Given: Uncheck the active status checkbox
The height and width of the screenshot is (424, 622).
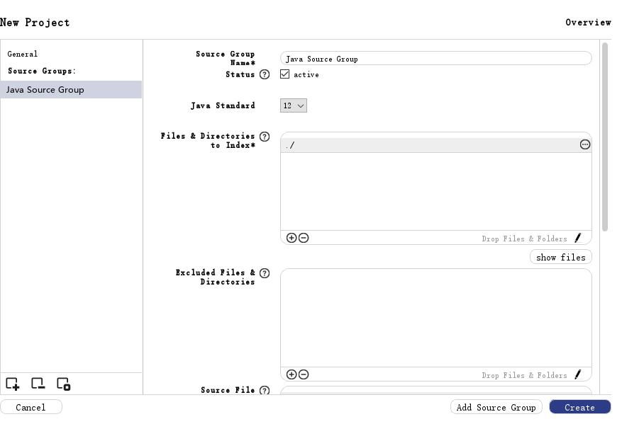Looking at the screenshot, I should 285,74.
